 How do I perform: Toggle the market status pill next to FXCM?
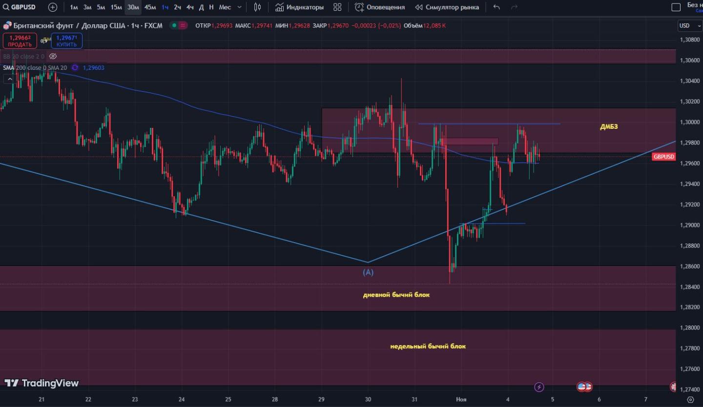coord(178,25)
